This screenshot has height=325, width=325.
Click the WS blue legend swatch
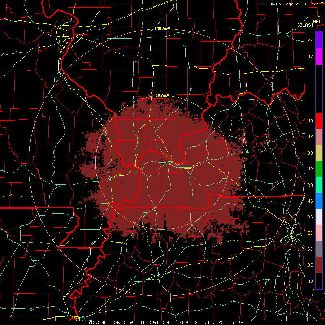319,201
